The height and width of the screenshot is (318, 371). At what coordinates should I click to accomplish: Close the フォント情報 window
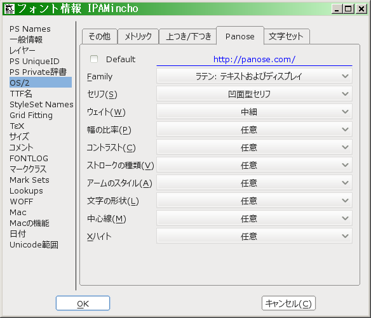point(361,9)
